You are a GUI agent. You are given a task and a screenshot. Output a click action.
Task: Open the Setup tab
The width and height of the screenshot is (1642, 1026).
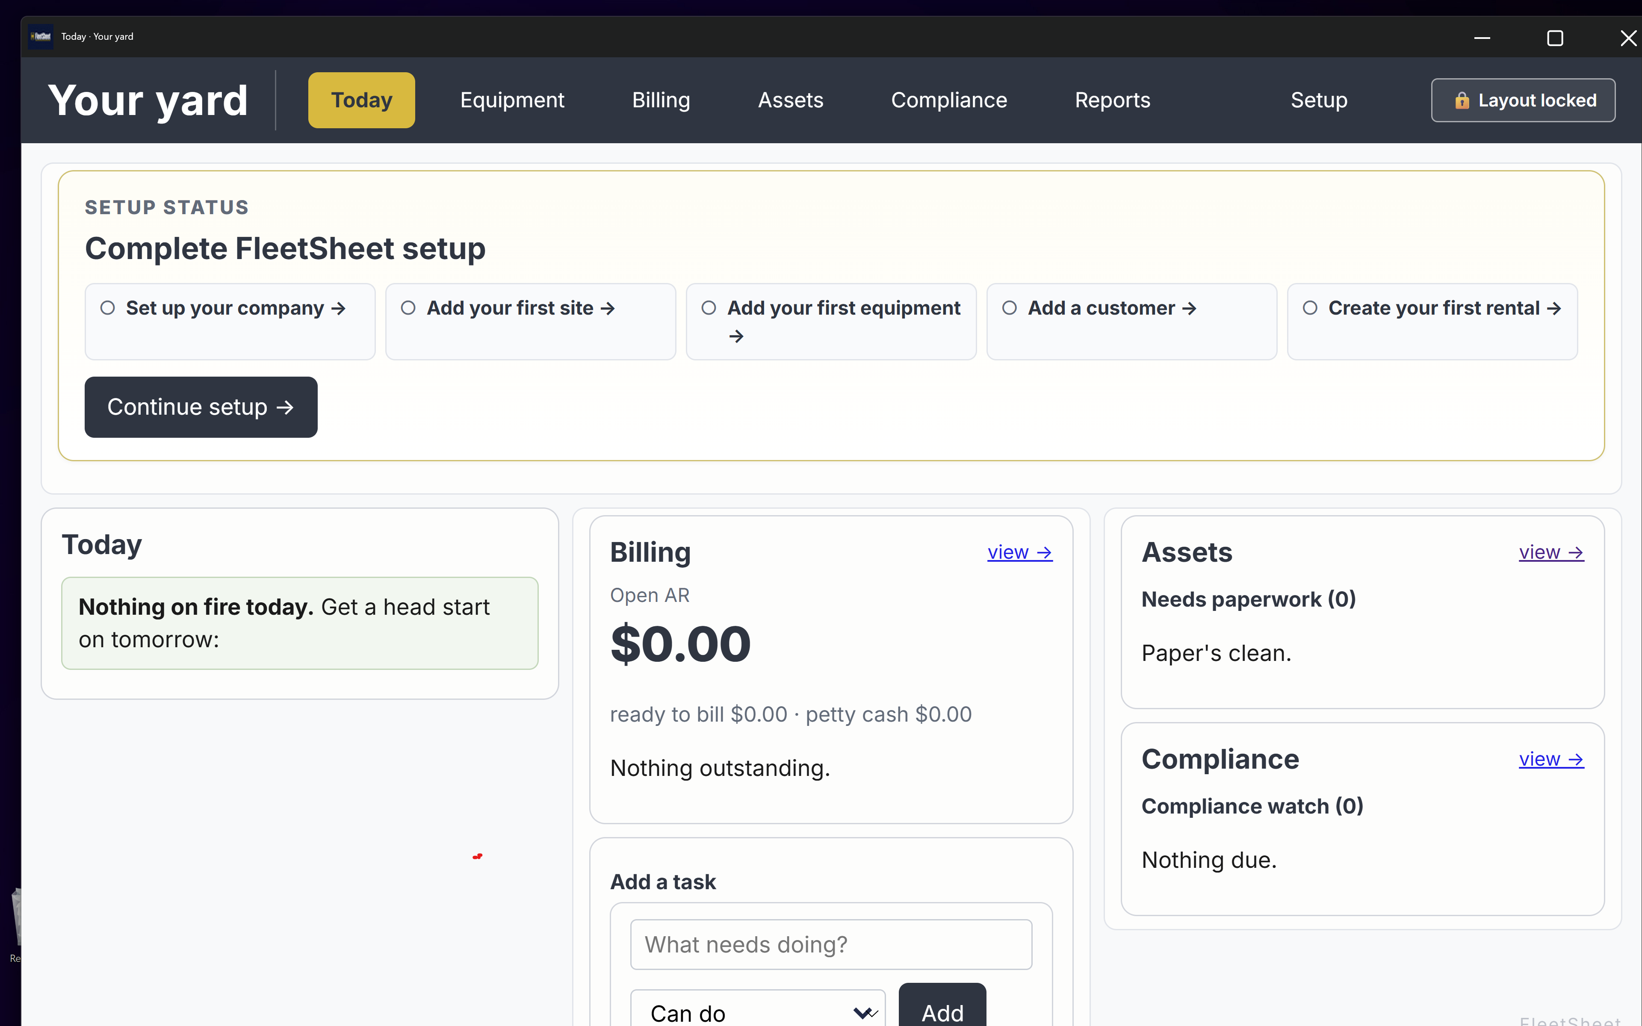(1318, 100)
